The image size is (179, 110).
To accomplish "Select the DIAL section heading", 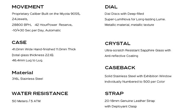I will pos(111,7).
